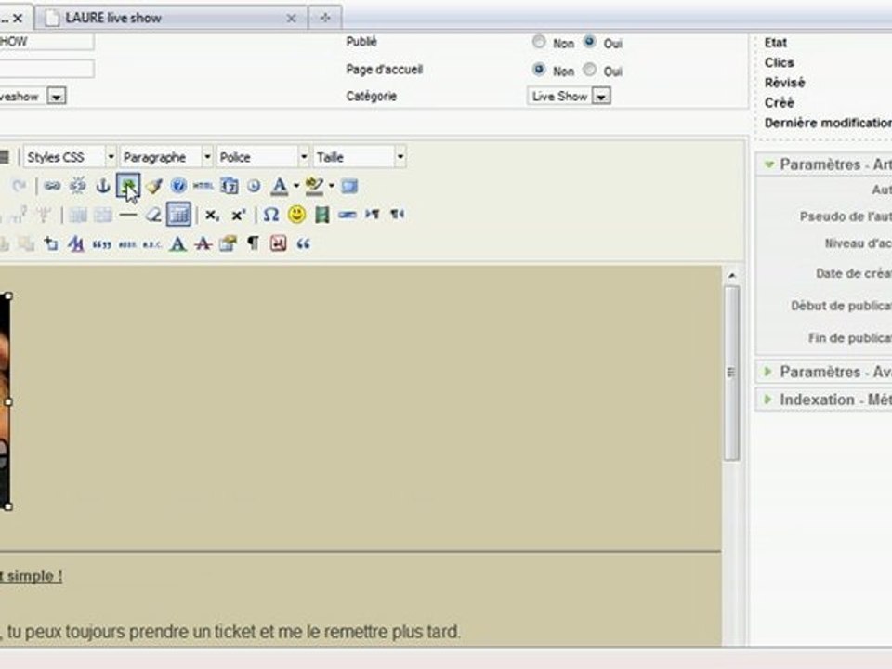The image size is (892, 669).
Task: Select Page d'accueil Non radio button
Action: point(538,70)
